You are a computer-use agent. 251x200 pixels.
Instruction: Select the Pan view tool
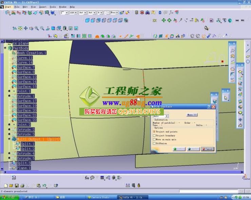pos(26,28)
